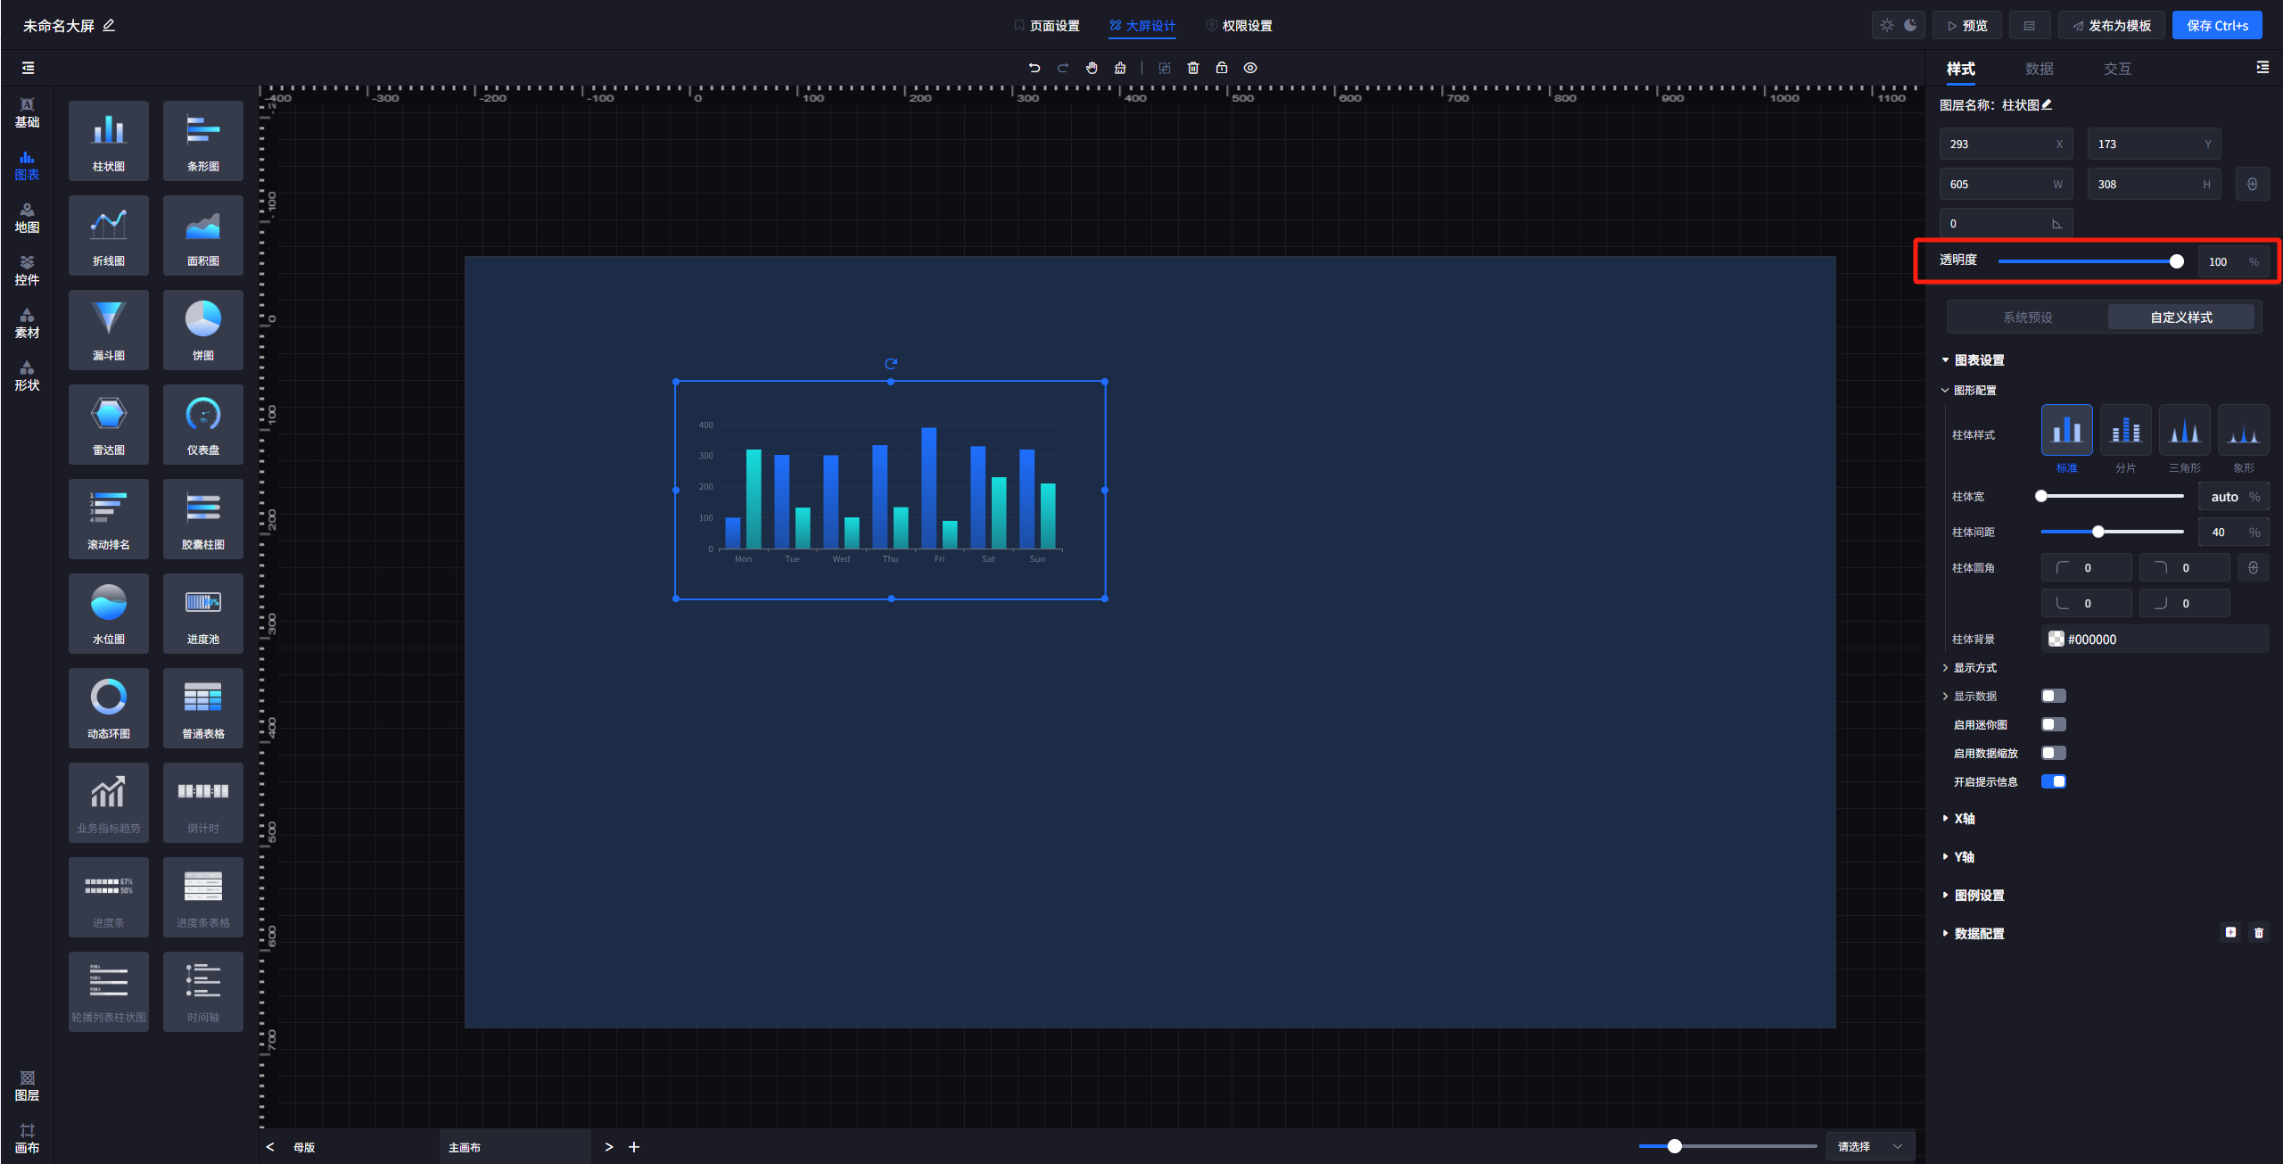This screenshot has height=1164, width=2283.
Task: Expand the X轴 section
Action: [x=1964, y=819]
